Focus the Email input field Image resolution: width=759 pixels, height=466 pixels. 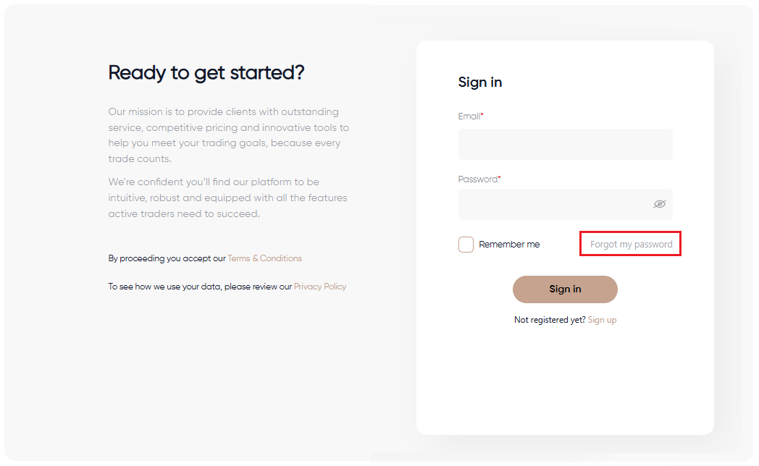point(566,144)
